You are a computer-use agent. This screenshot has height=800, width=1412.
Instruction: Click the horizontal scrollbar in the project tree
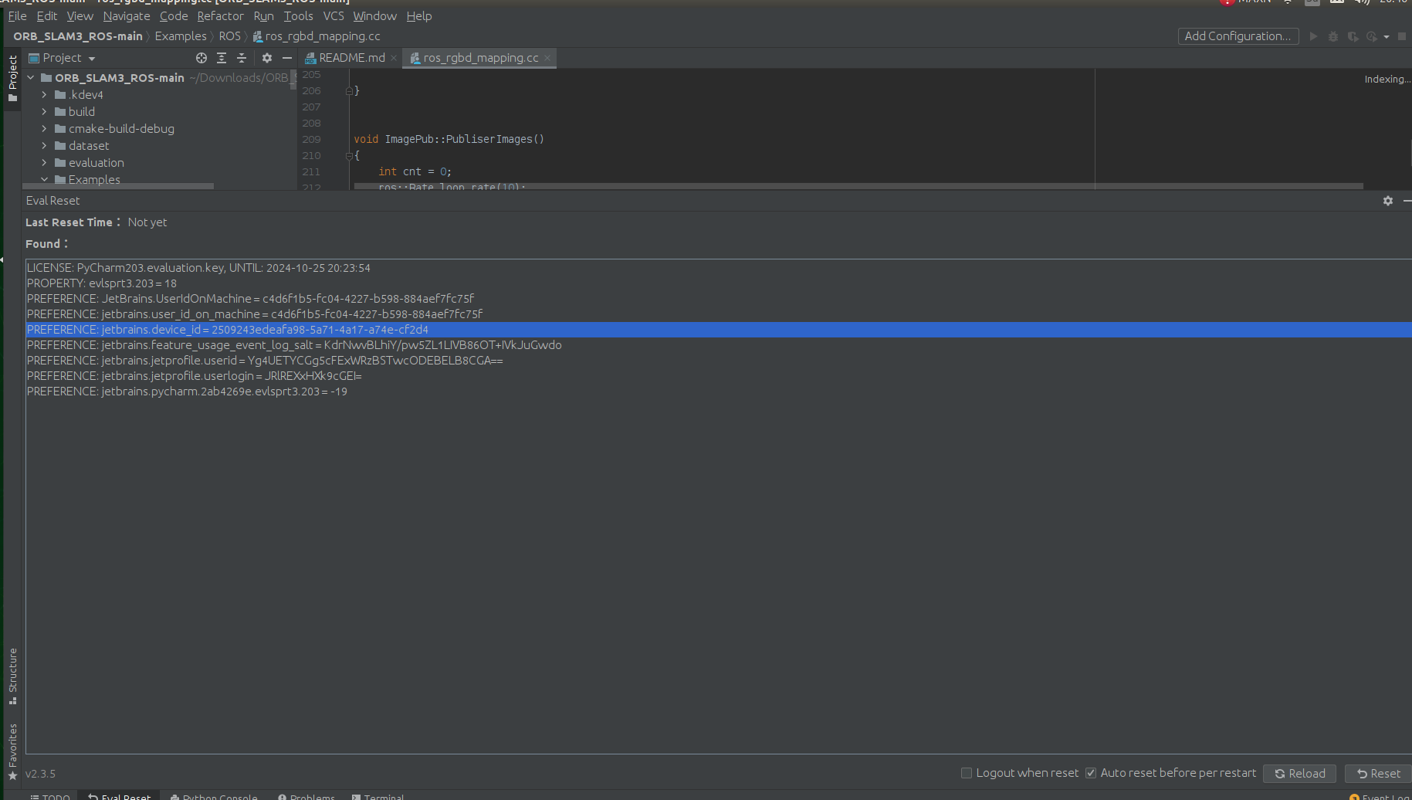pyautogui.click(x=117, y=186)
